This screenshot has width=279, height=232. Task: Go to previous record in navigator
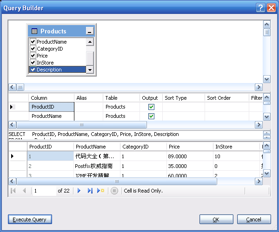point(24,191)
